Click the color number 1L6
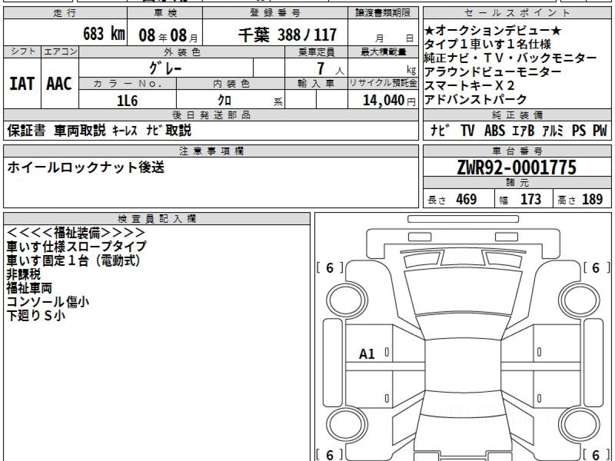This screenshot has height=461, width=615. pos(128,101)
